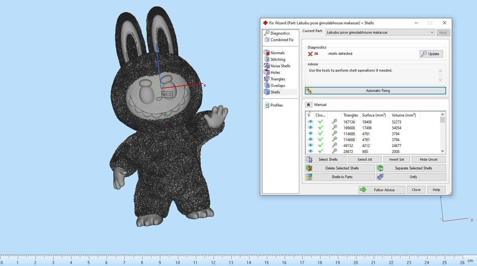This screenshot has height=266, width=477.
Task: Click the shell list scrollbar thumb
Action: click(442, 120)
